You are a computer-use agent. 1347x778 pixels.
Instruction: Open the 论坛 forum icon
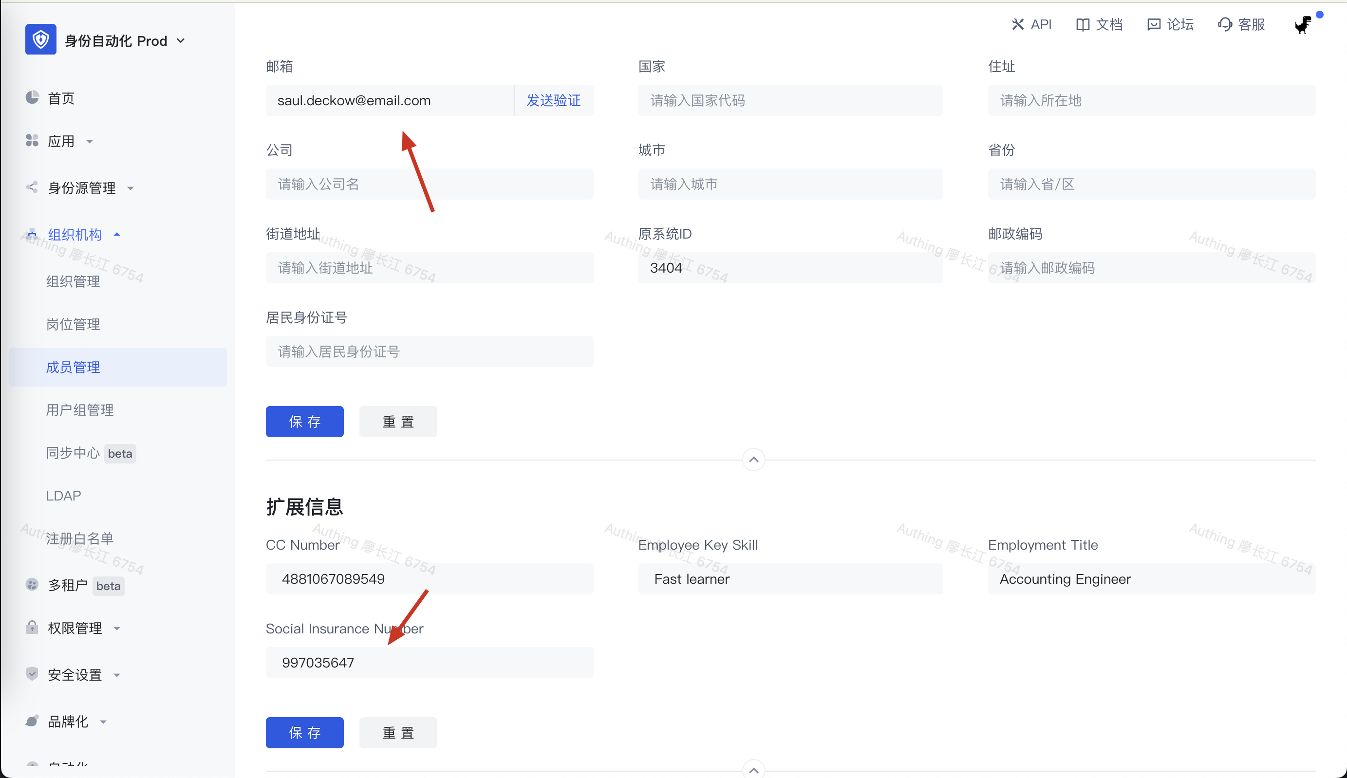pyautogui.click(x=1154, y=24)
